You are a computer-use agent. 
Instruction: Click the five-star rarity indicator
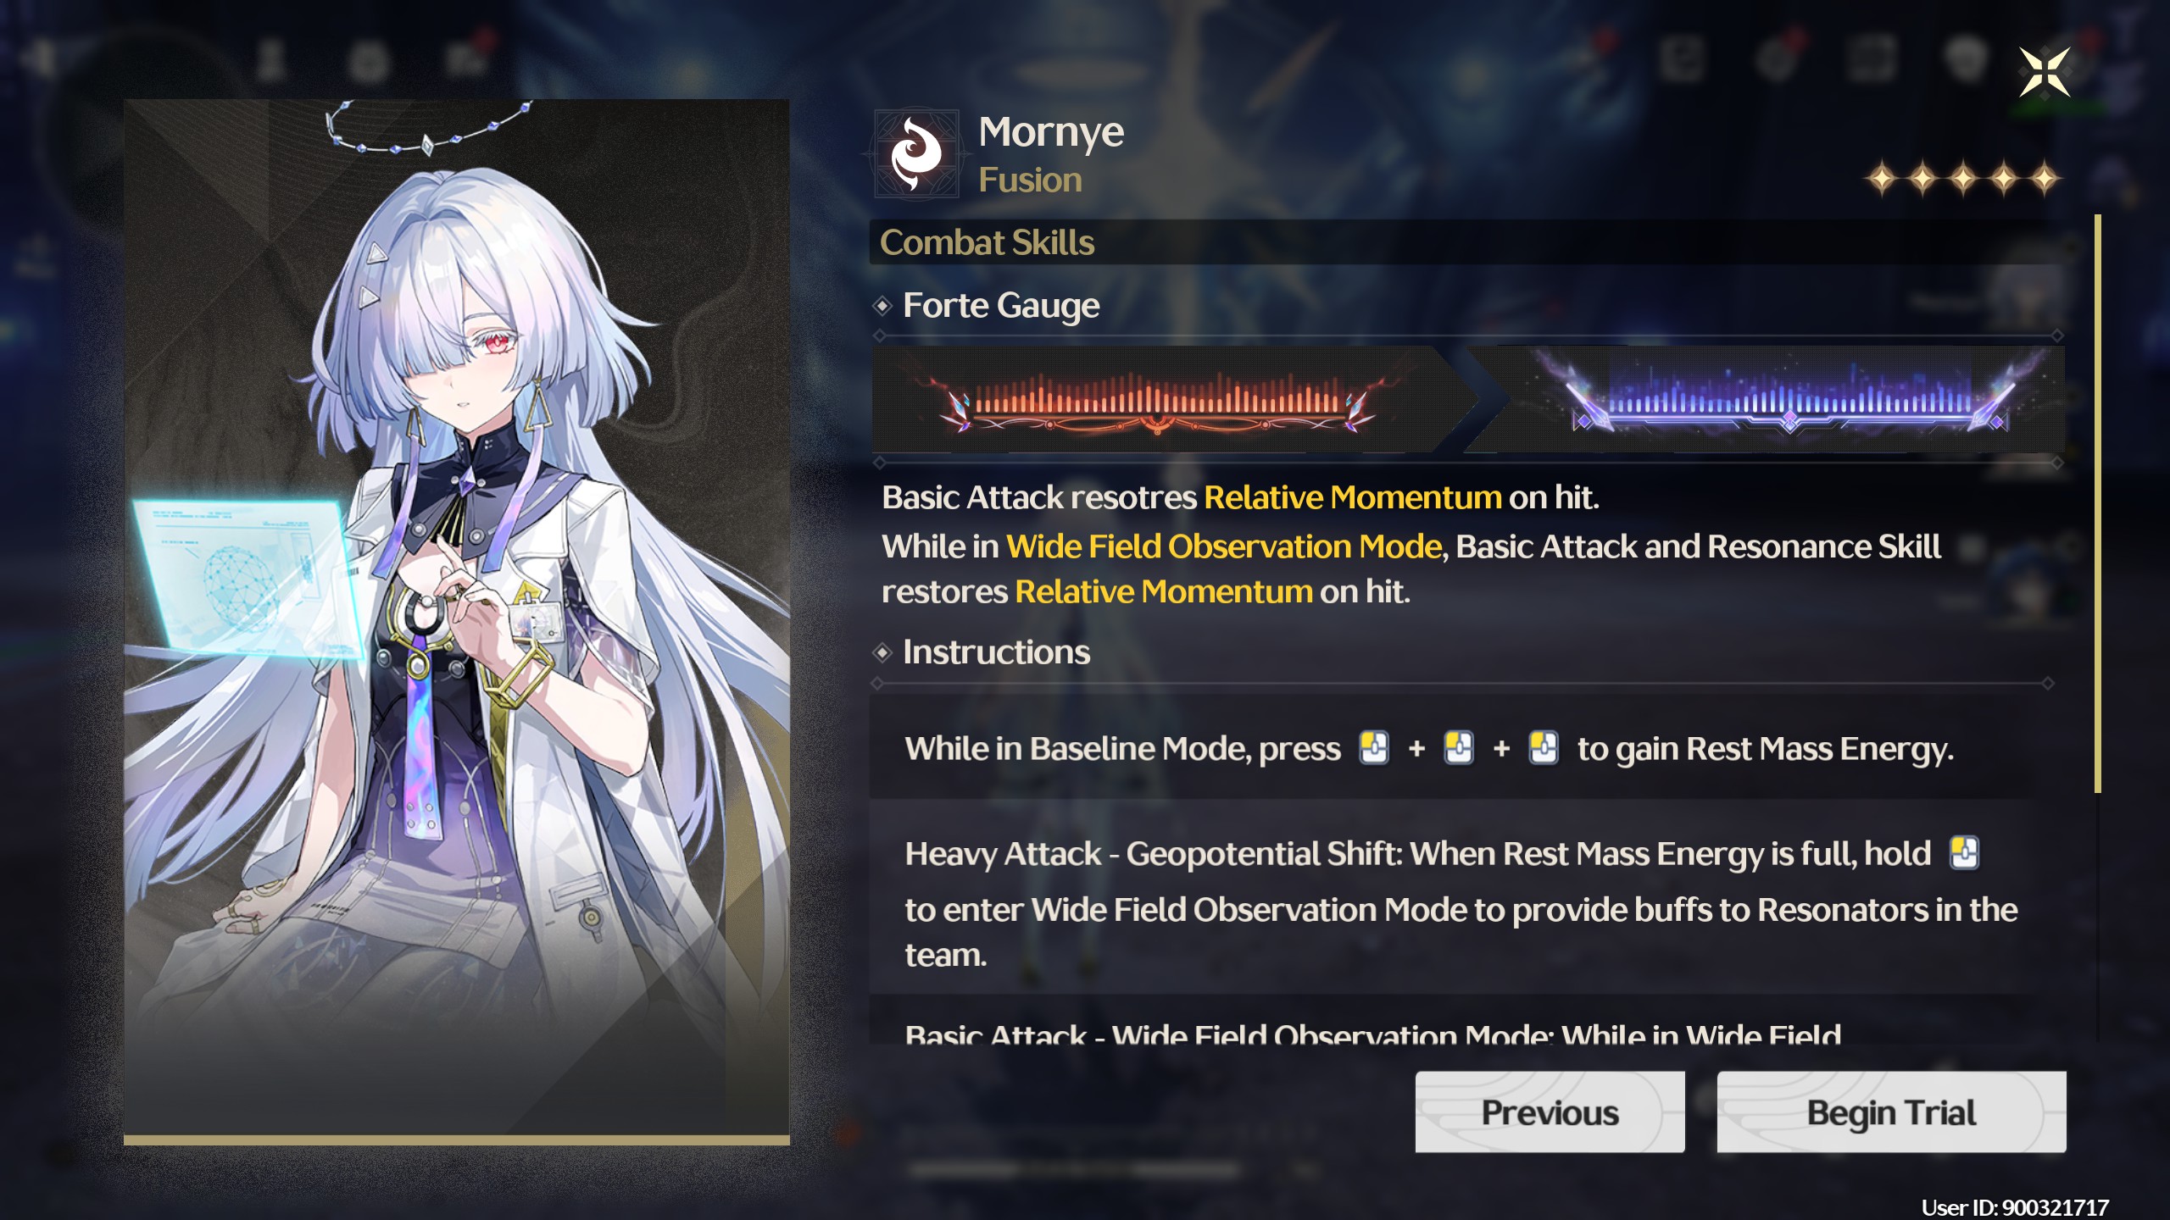pos(1963,179)
